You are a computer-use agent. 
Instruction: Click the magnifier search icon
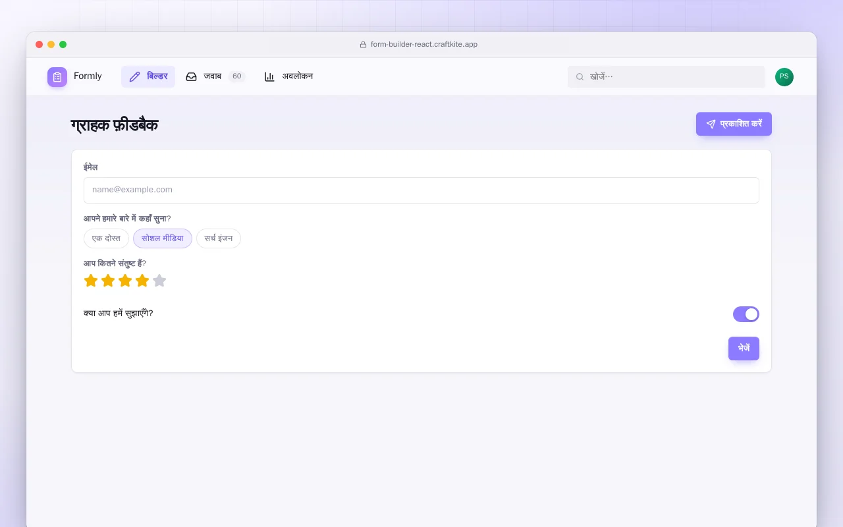click(x=580, y=77)
